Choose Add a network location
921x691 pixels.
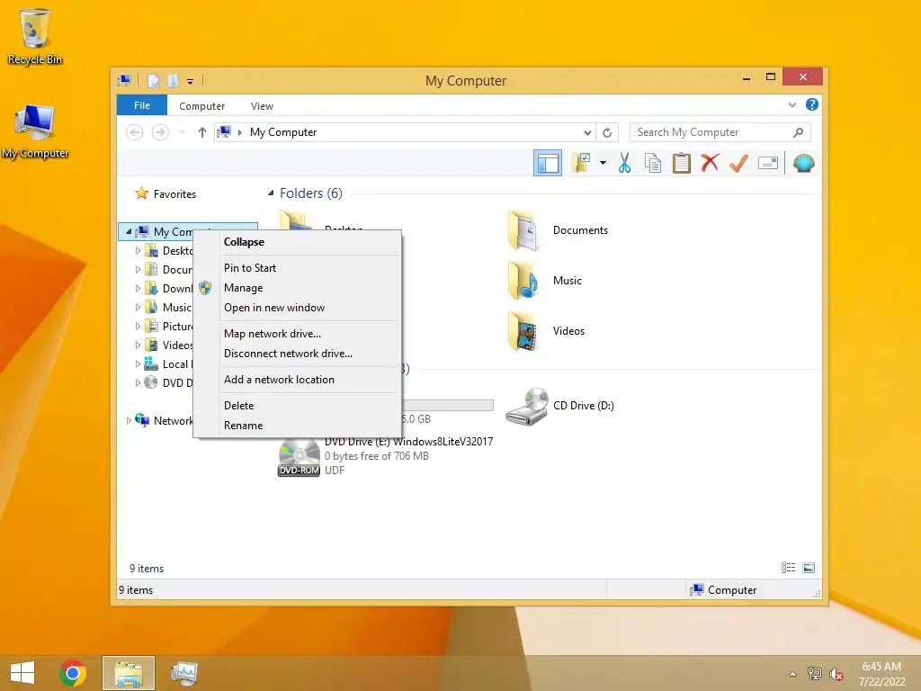click(x=298, y=380)
